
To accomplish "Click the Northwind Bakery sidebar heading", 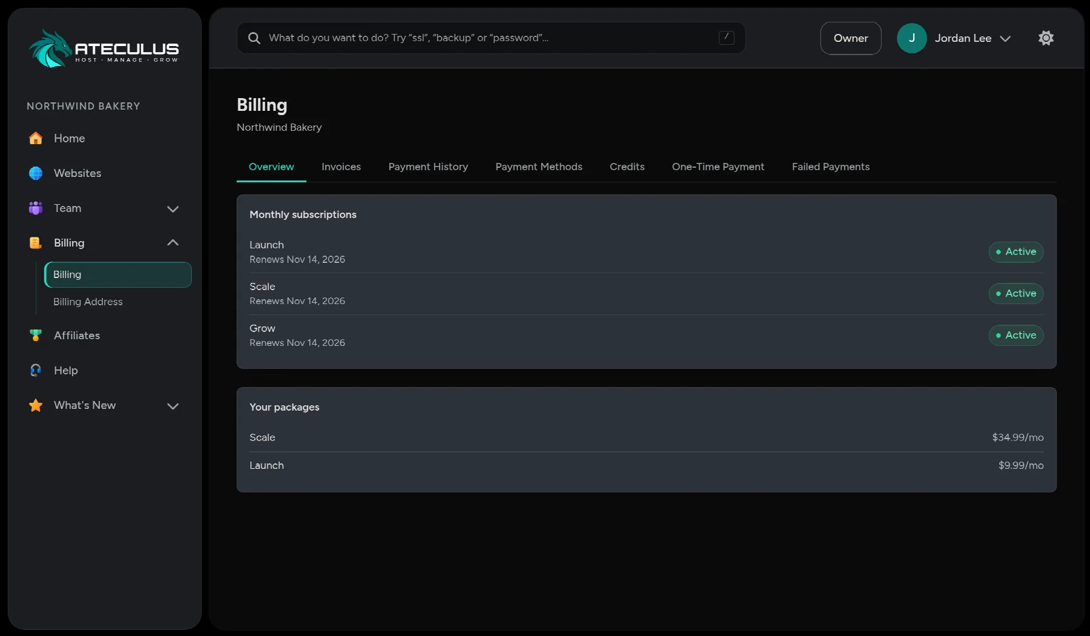I will (84, 106).
